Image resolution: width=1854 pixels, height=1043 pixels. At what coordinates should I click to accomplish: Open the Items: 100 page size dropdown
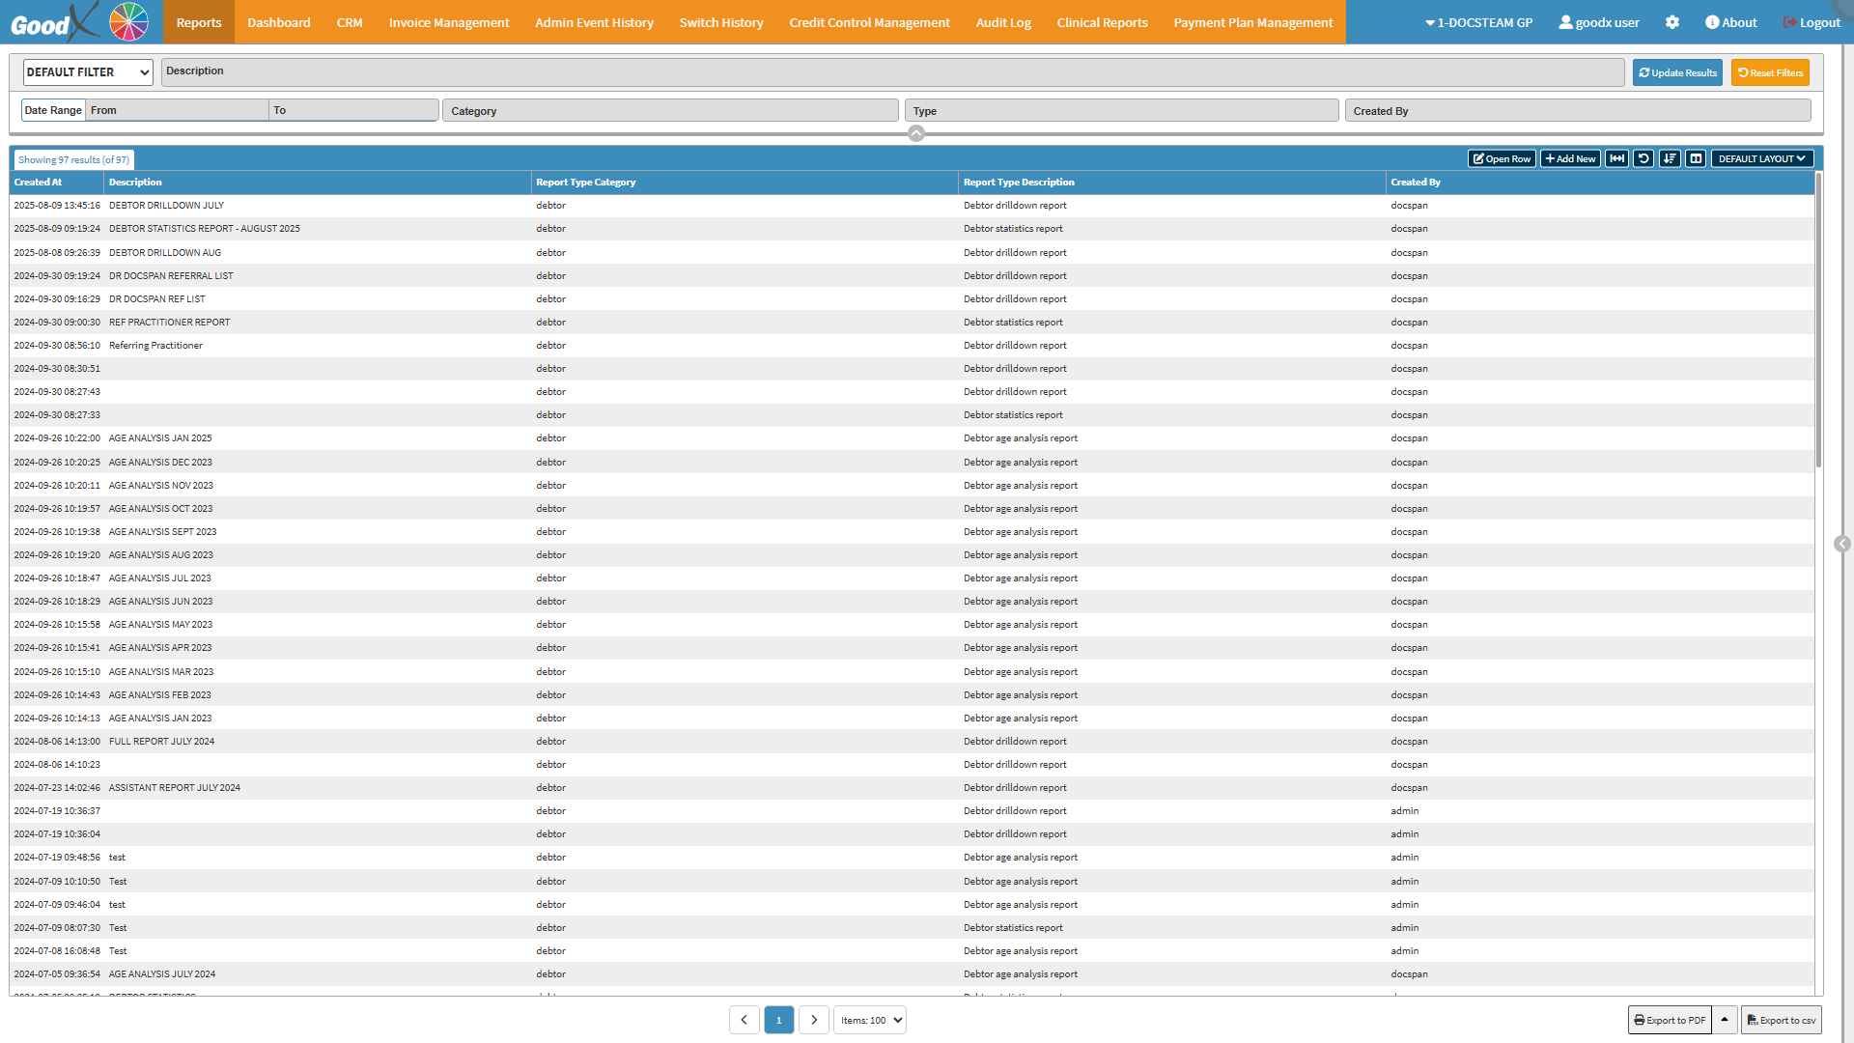870,1020
